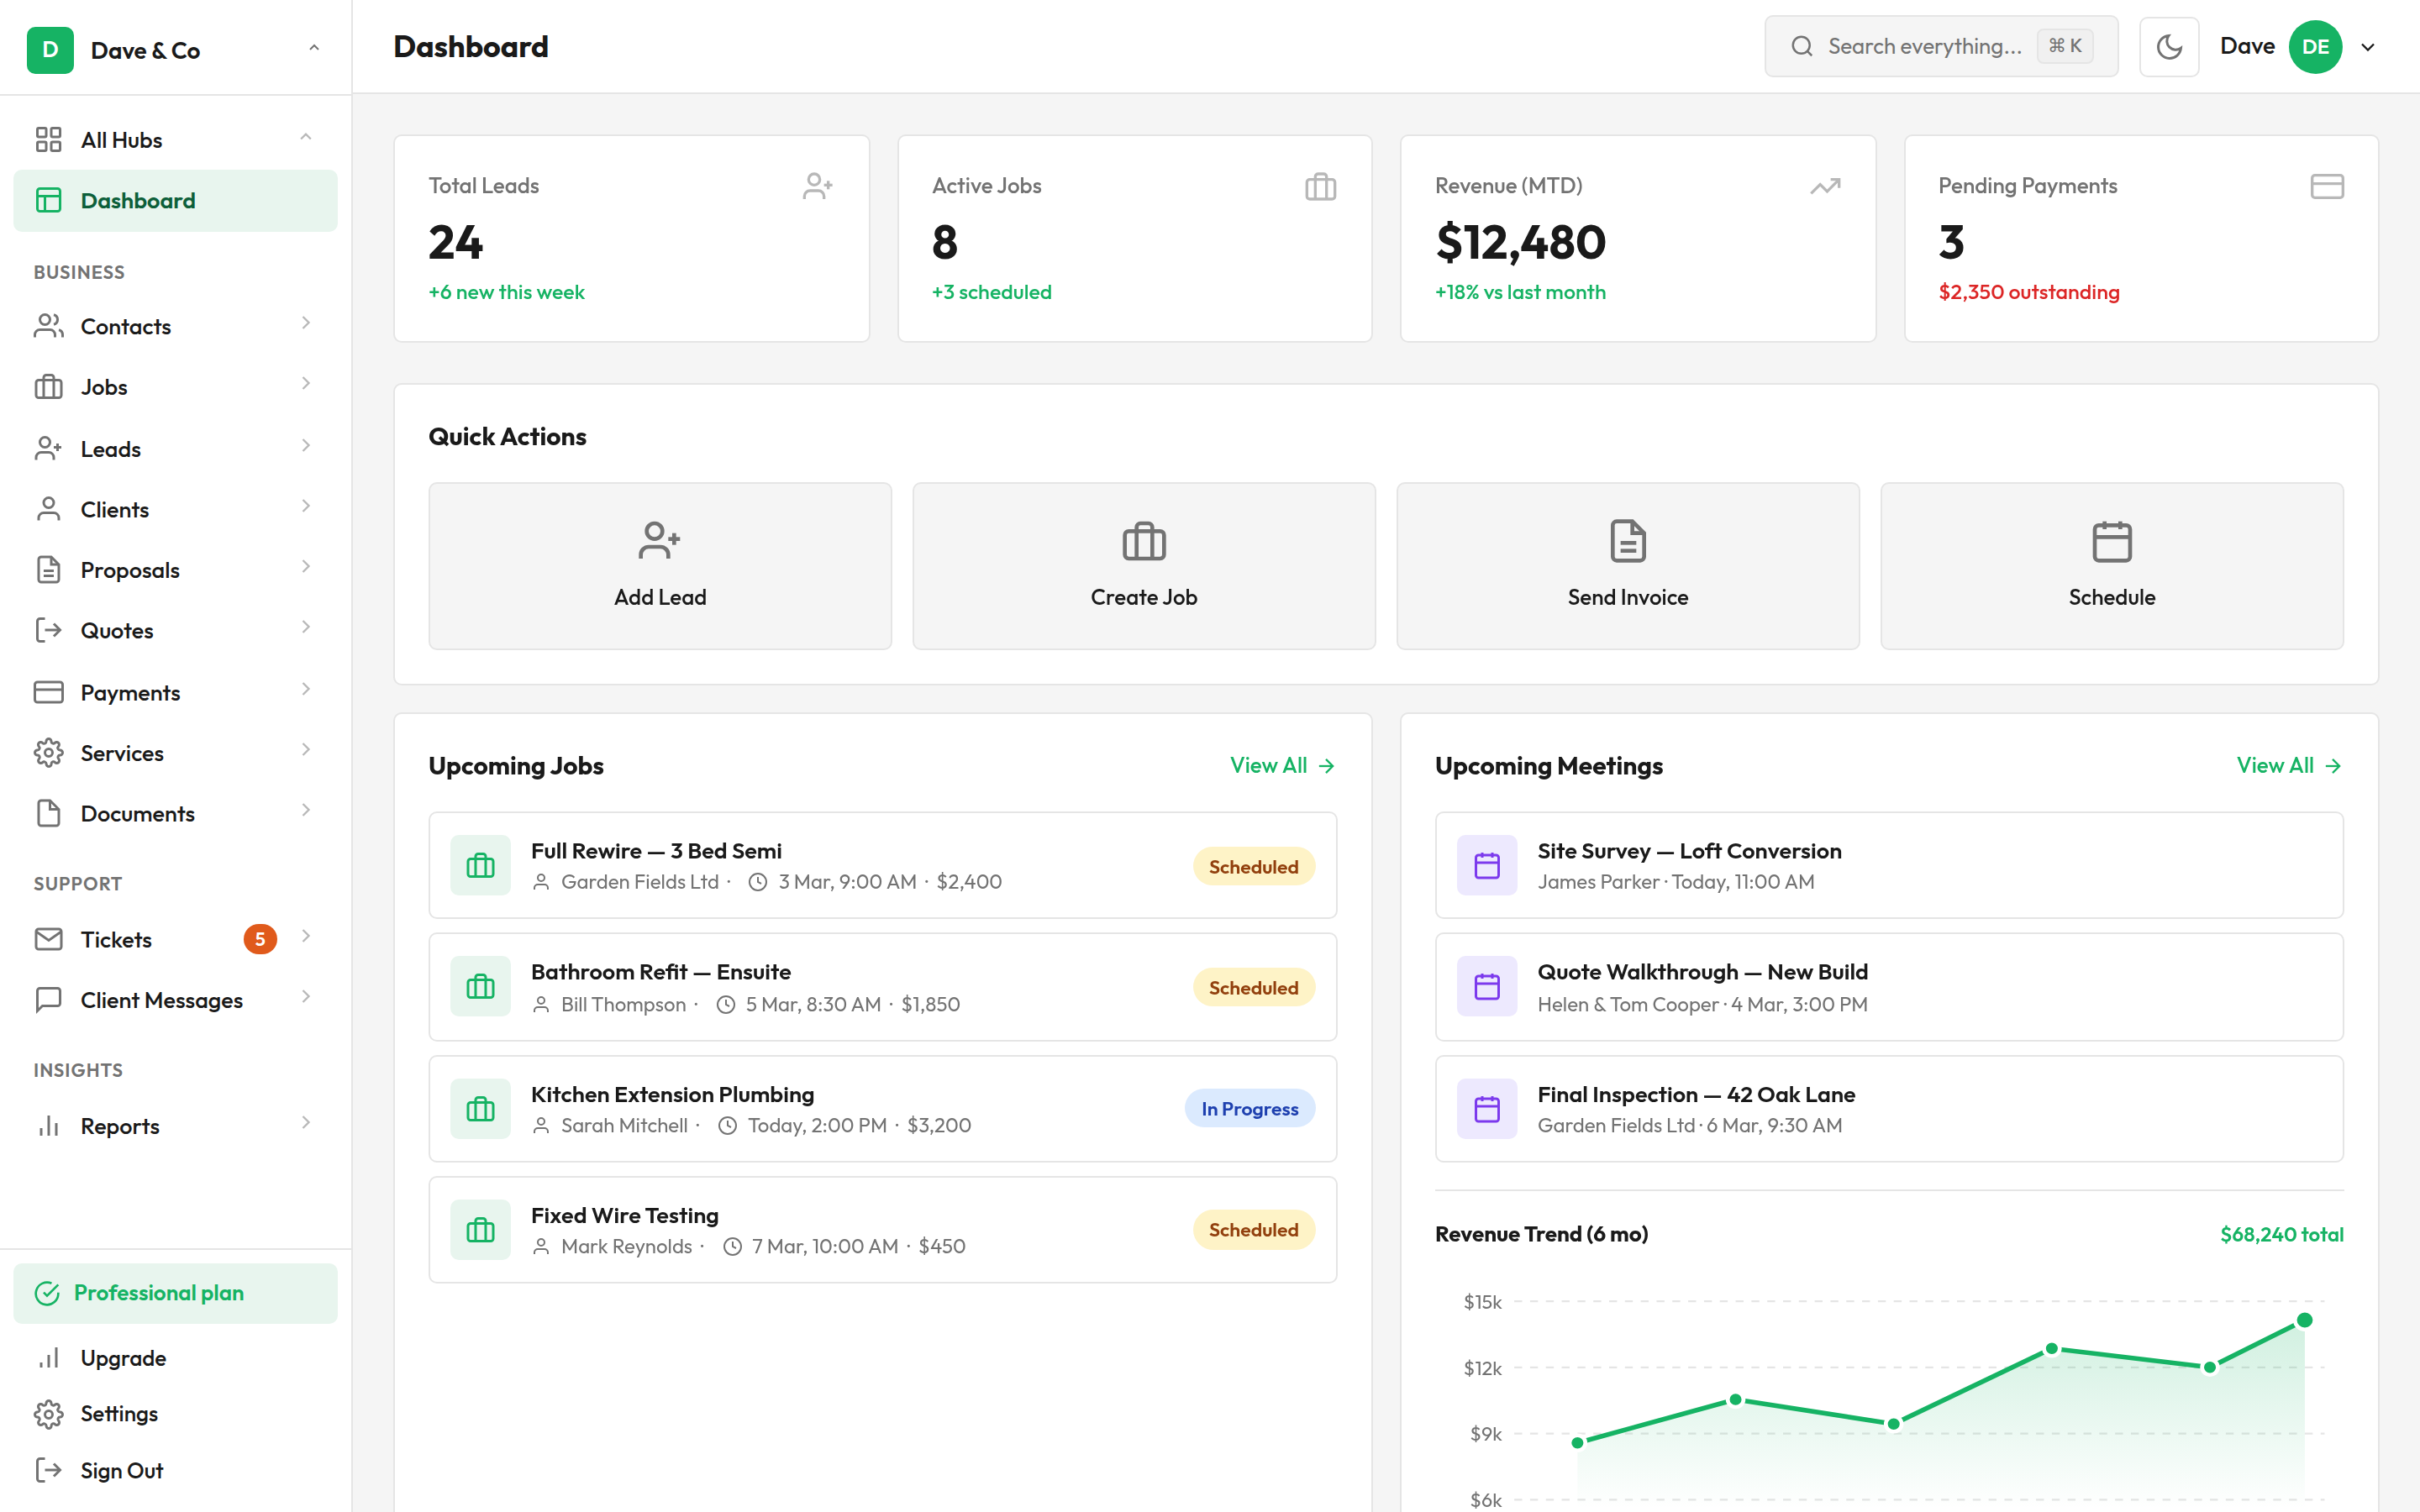Click the Schedule calendar icon
This screenshot has width=2420, height=1512.
2111,541
